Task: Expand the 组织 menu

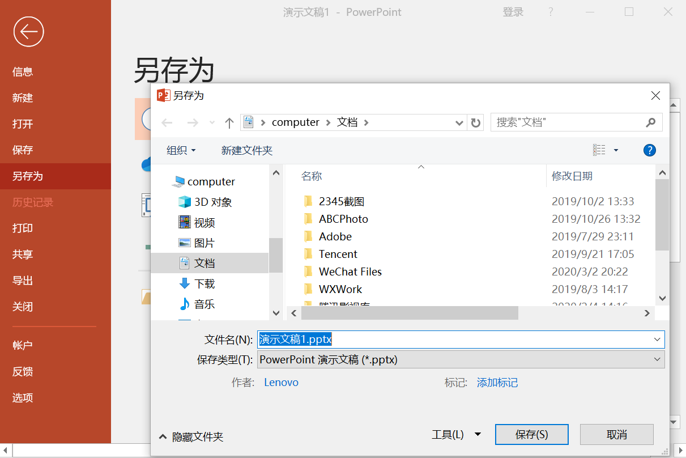Action: [x=181, y=150]
